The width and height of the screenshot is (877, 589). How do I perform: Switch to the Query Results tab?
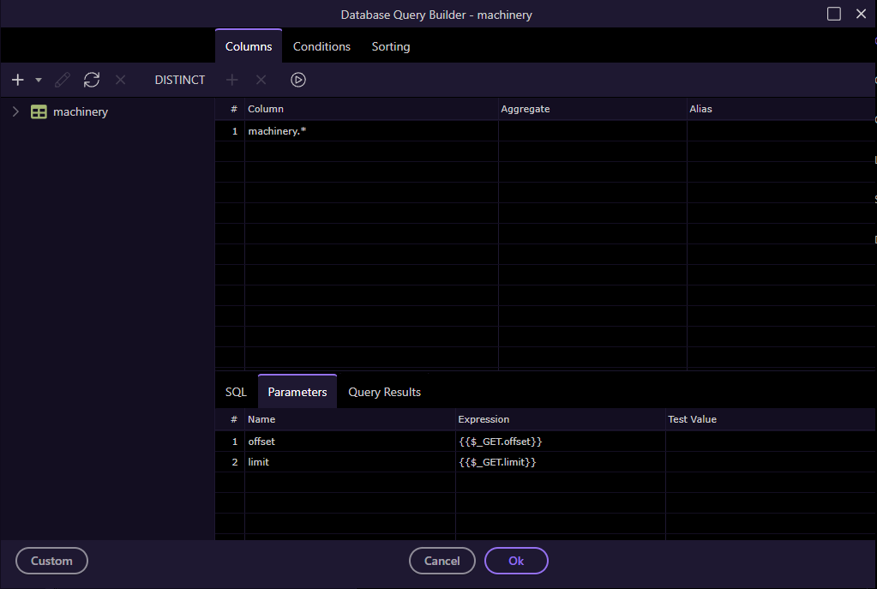tap(384, 391)
